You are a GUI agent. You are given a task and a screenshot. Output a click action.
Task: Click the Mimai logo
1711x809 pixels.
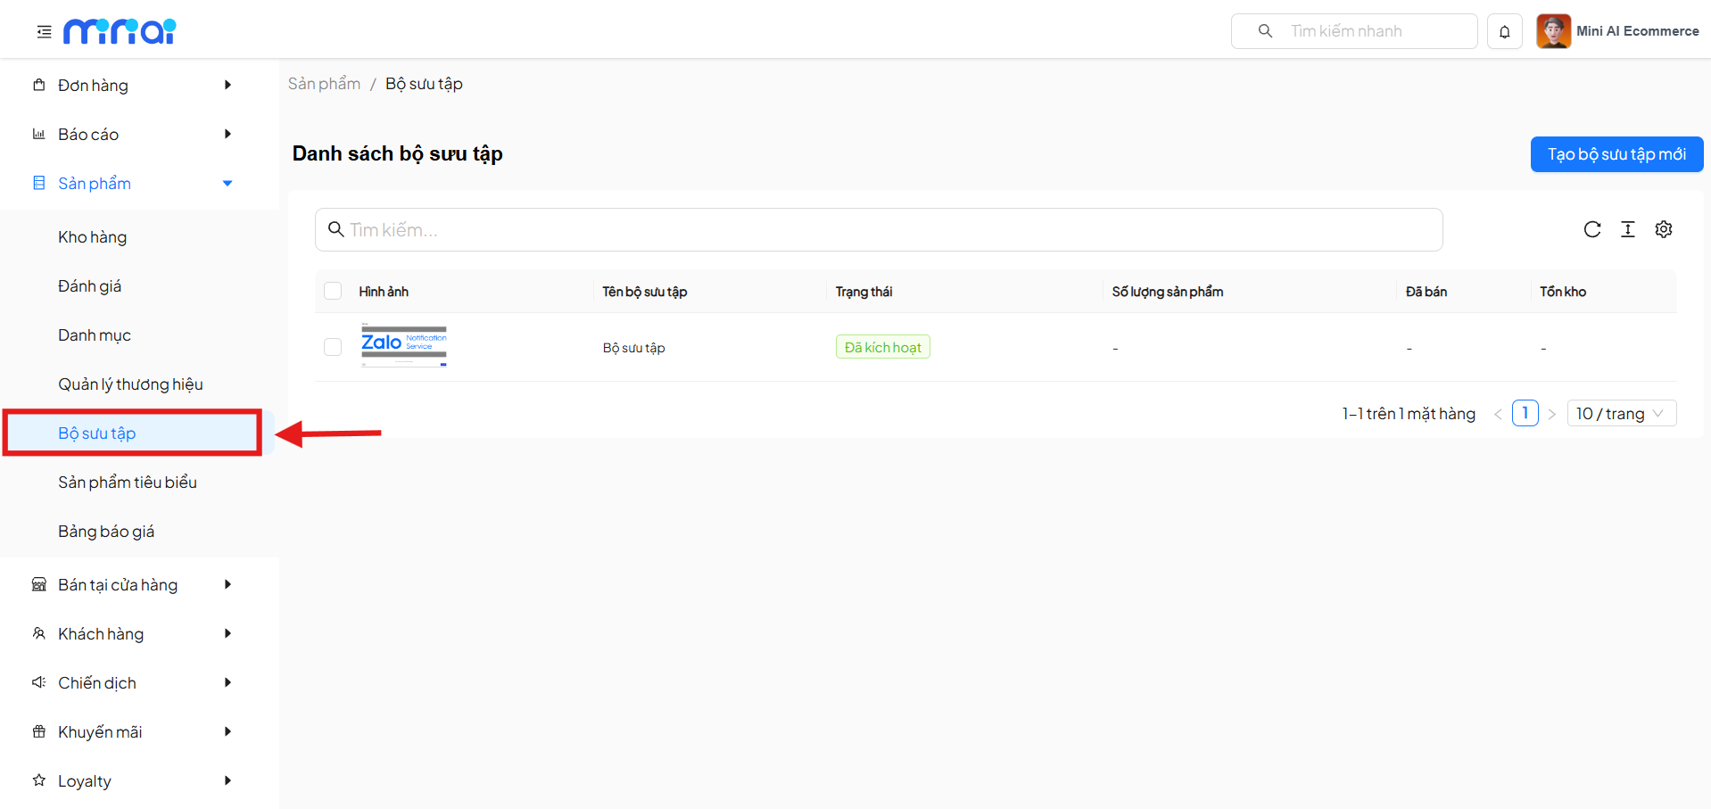pyautogui.click(x=120, y=32)
